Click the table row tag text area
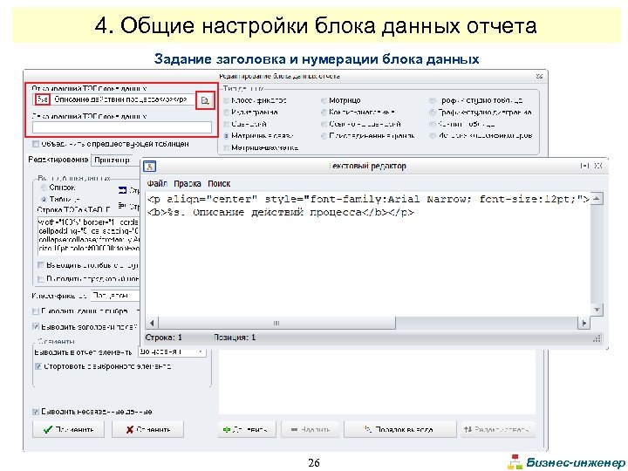 click(x=88, y=236)
